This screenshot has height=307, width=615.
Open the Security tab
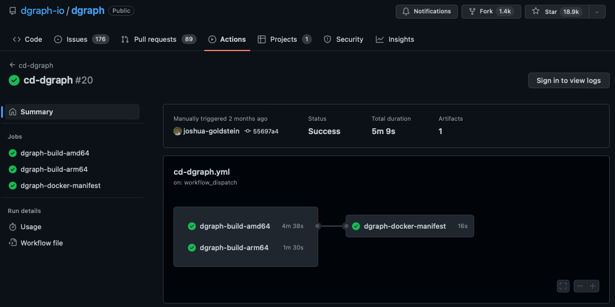pyautogui.click(x=344, y=39)
